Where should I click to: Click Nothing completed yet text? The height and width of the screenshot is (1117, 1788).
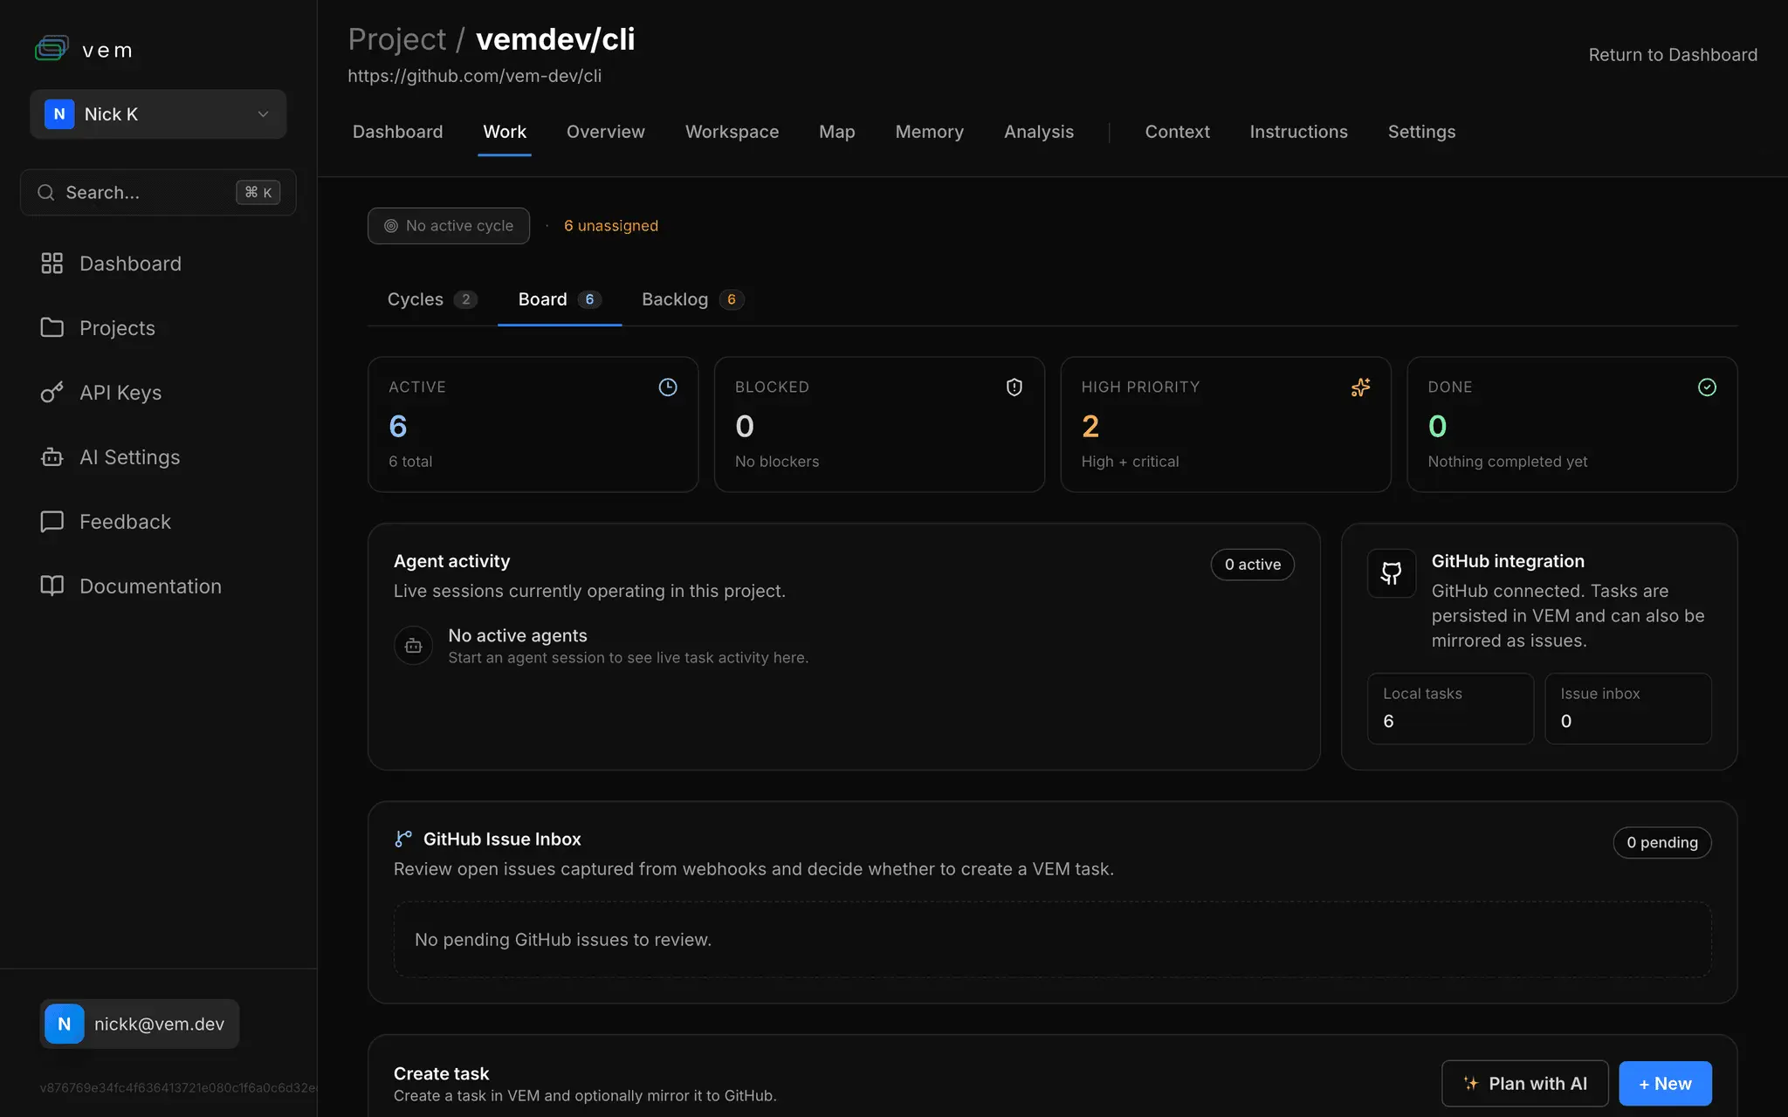[x=1508, y=462]
